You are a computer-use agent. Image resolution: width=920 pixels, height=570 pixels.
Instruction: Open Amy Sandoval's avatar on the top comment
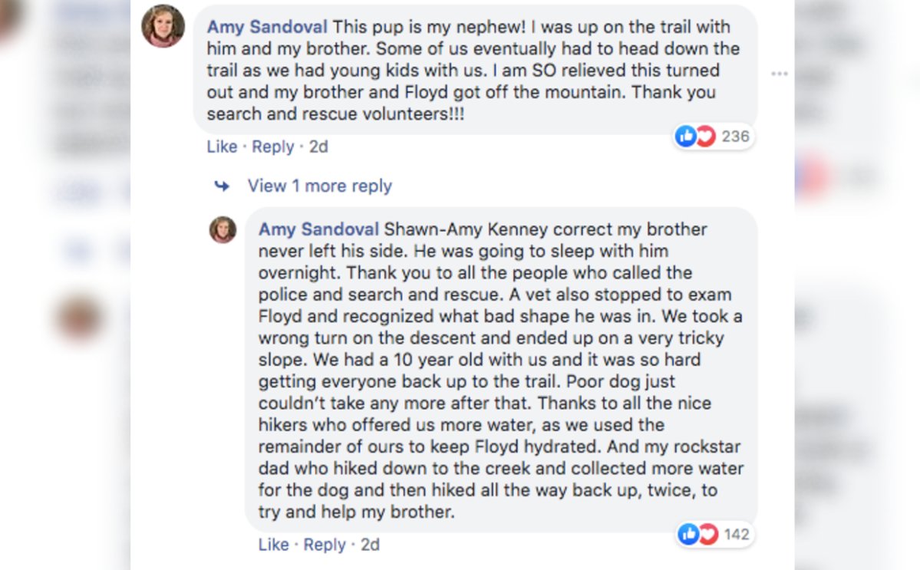tap(163, 25)
